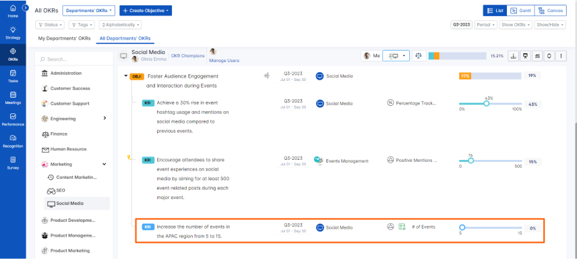
Task: Collapse the Marketing department tree
Action: 104,165
